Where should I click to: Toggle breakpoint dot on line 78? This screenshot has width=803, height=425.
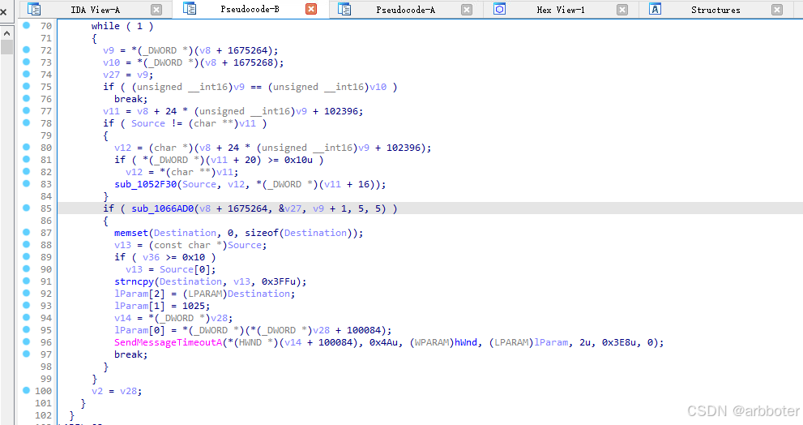[26, 122]
